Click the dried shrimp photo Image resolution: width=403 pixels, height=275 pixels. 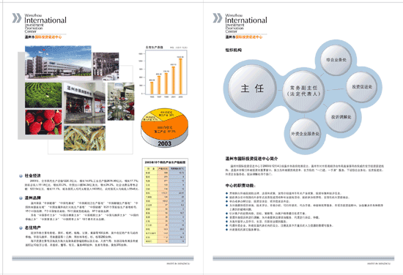click(x=84, y=138)
